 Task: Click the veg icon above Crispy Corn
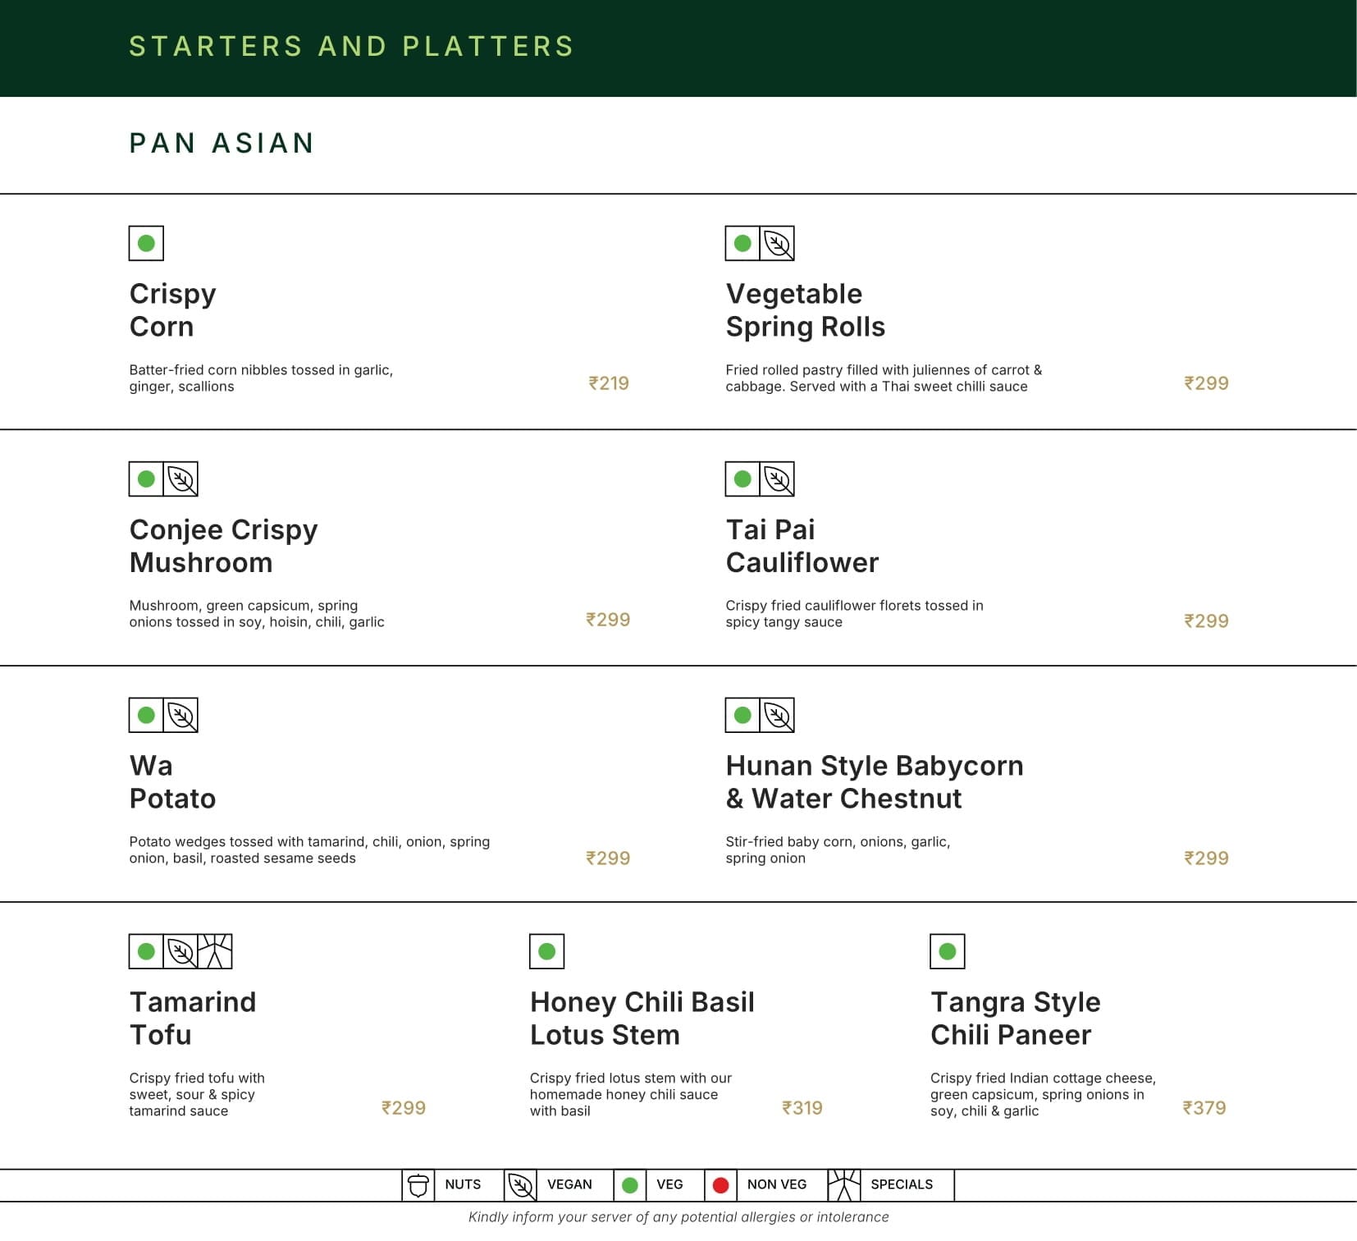coord(146,243)
